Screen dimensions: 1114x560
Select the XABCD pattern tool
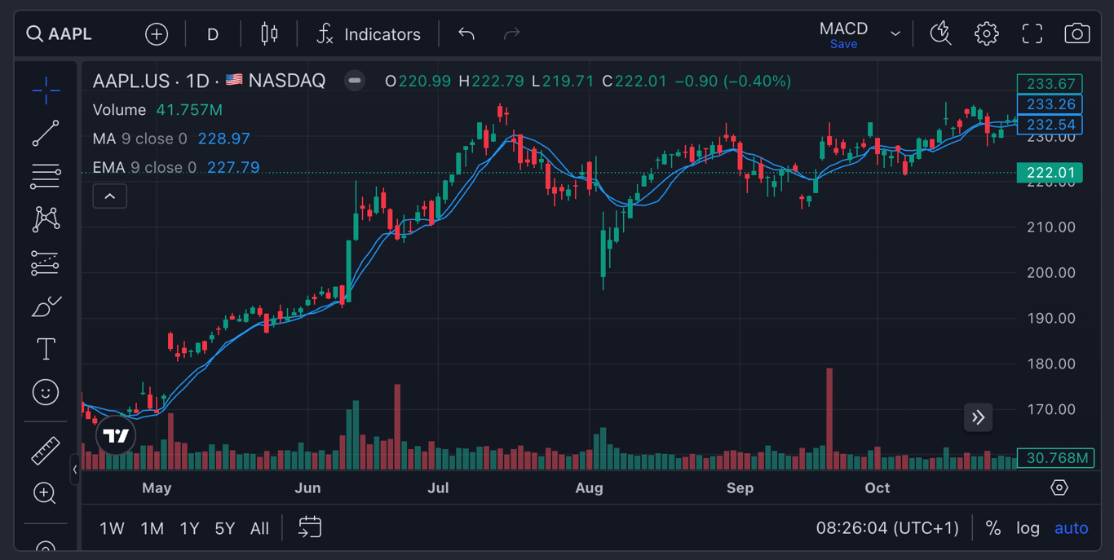pyautogui.click(x=46, y=219)
